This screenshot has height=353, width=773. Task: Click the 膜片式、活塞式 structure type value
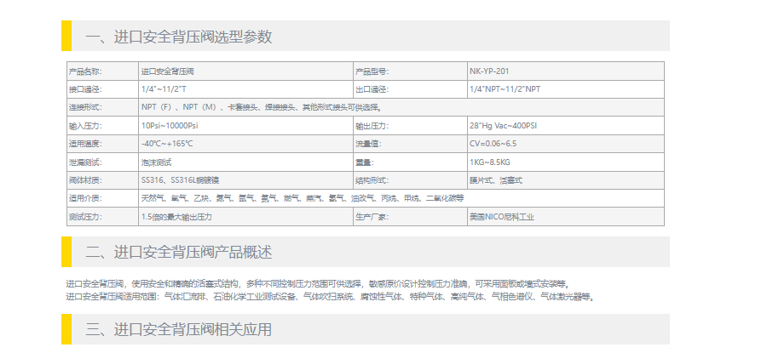pos(494,180)
